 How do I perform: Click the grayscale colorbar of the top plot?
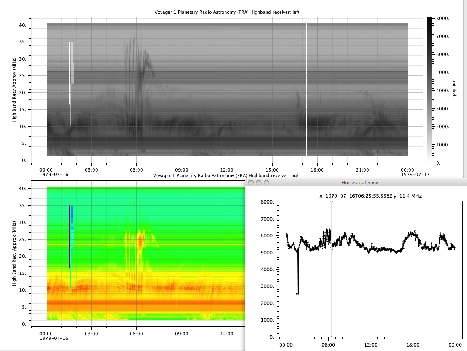click(429, 90)
